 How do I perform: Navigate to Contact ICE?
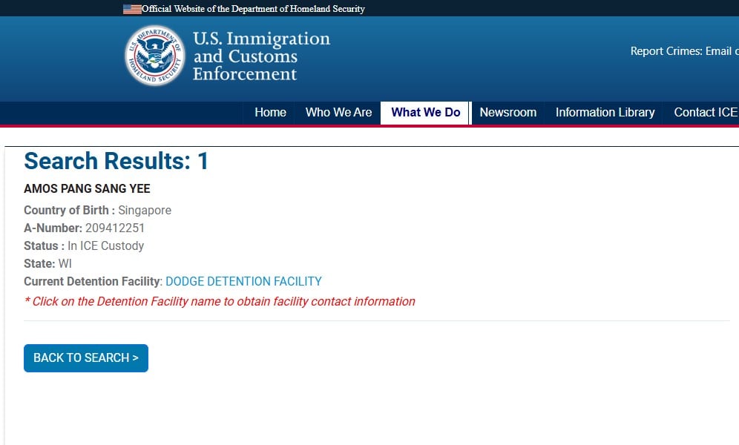pos(705,113)
